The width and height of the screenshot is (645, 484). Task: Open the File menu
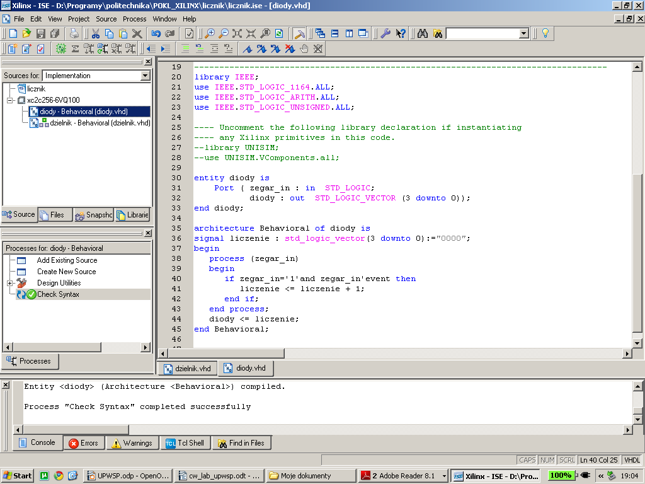19,19
